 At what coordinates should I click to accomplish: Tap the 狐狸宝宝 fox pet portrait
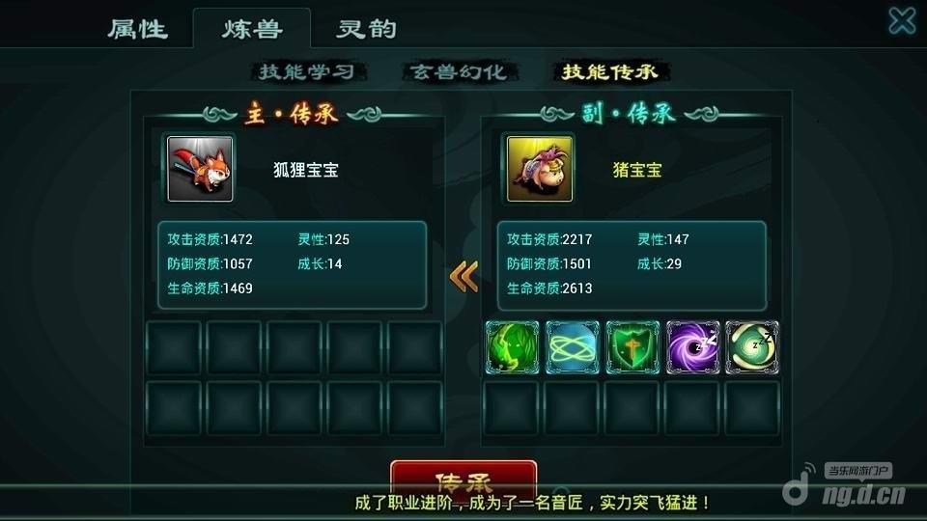tap(200, 169)
